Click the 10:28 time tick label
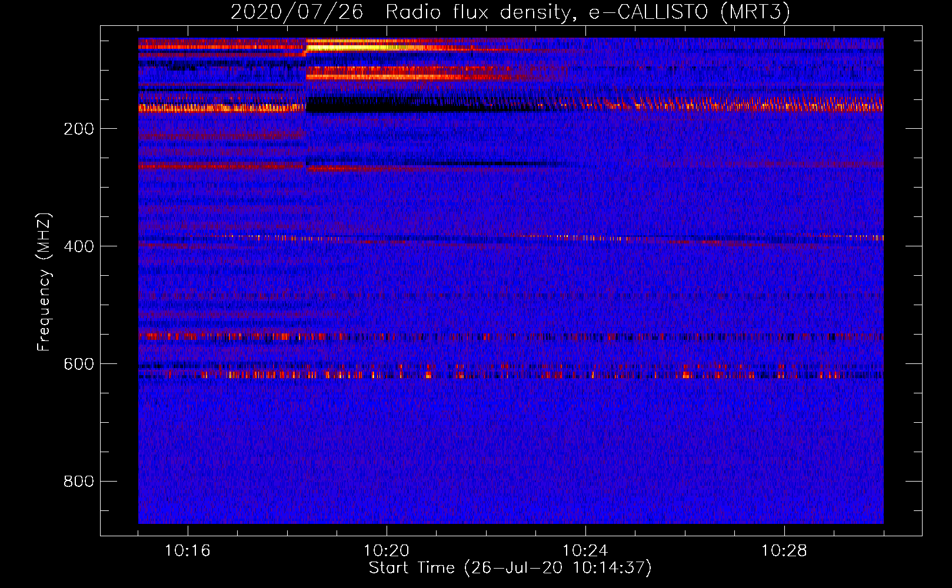The height and width of the screenshot is (588, 952). pos(784,551)
